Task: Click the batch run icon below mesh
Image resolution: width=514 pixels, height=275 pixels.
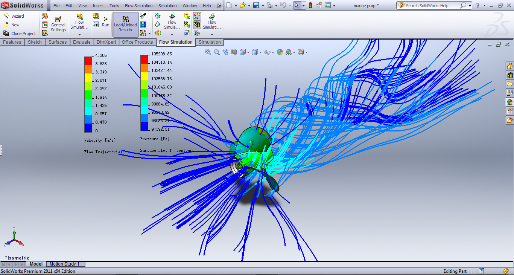Action: point(96,24)
